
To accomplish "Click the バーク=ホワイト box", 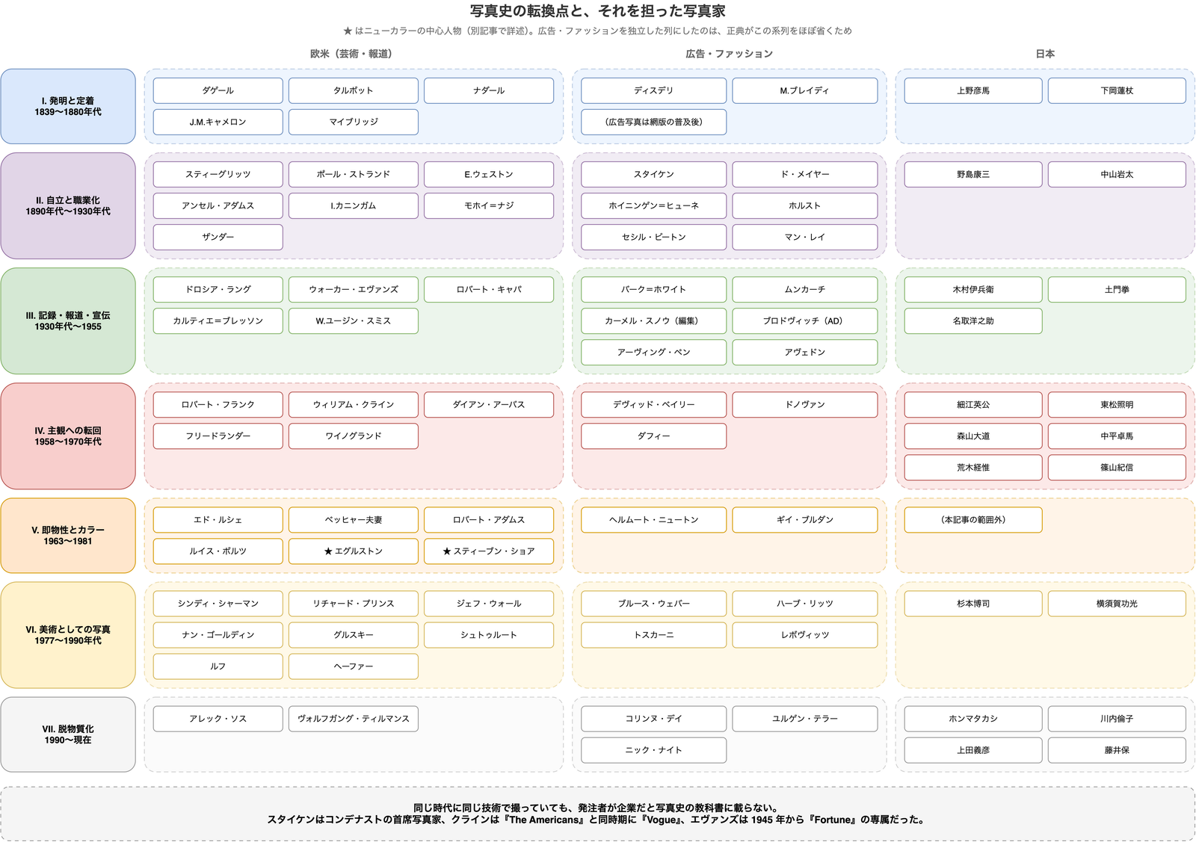I will point(653,289).
